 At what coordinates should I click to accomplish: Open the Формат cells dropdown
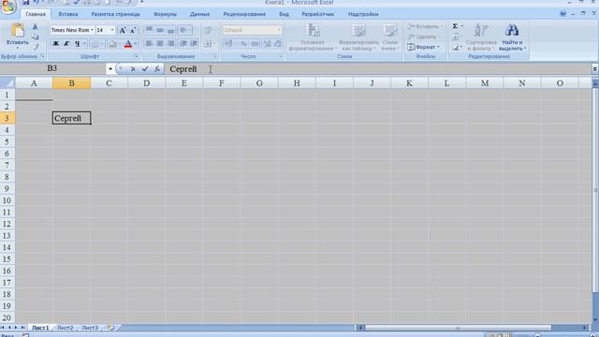tap(424, 47)
